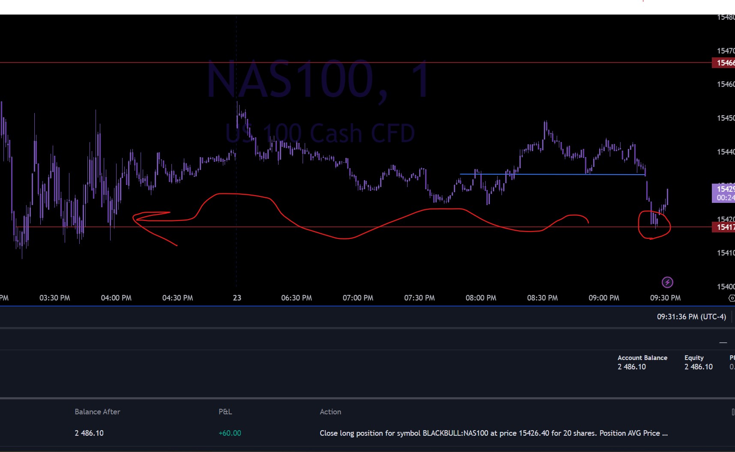Click the +60.00 profit value
The height and width of the screenshot is (452, 735).
pos(230,433)
